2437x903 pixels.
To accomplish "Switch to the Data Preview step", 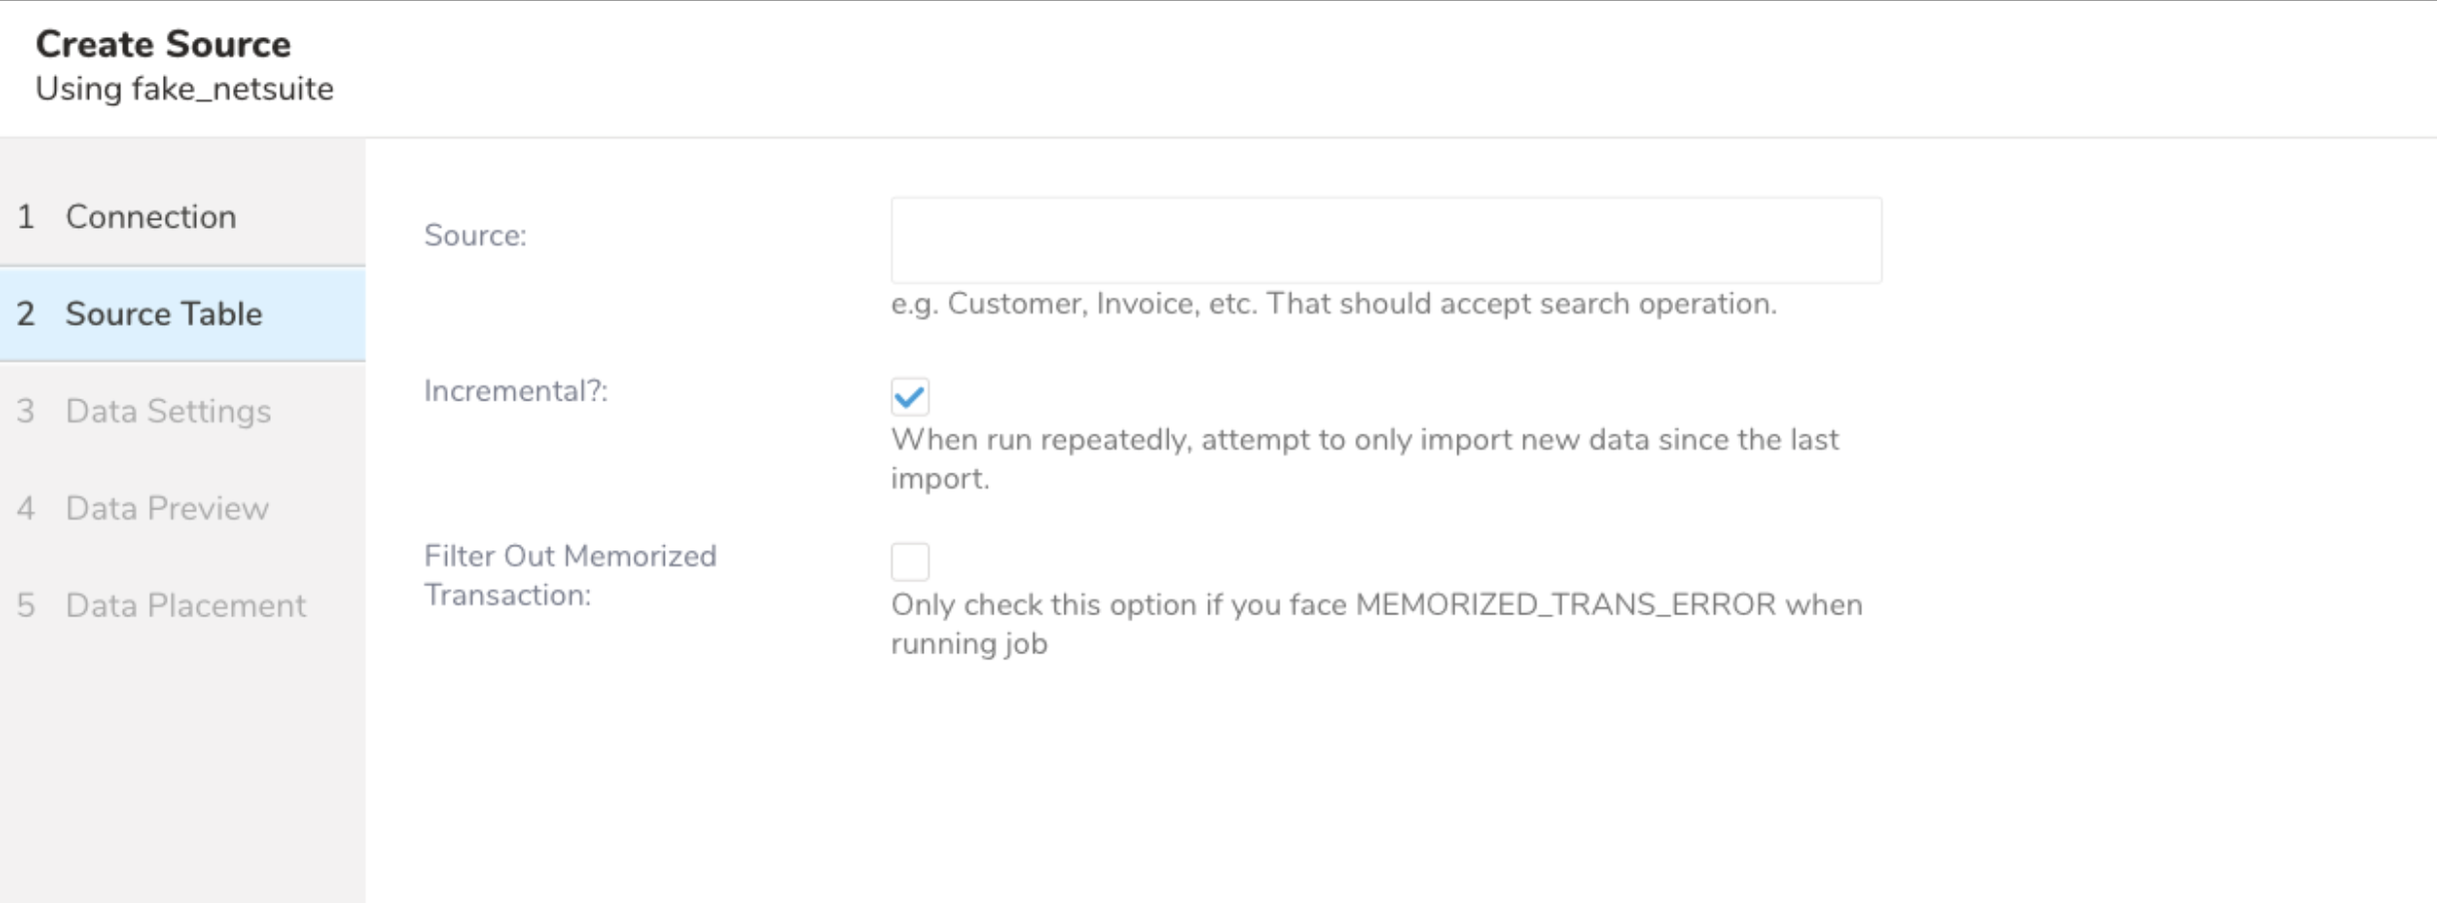I will [x=167, y=508].
